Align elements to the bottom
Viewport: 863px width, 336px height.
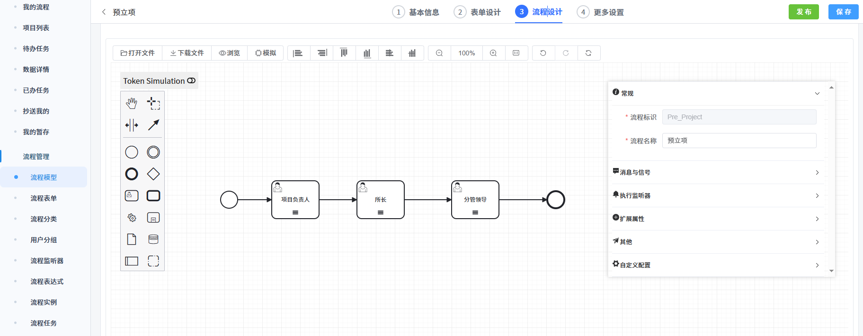tap(367, 53)
